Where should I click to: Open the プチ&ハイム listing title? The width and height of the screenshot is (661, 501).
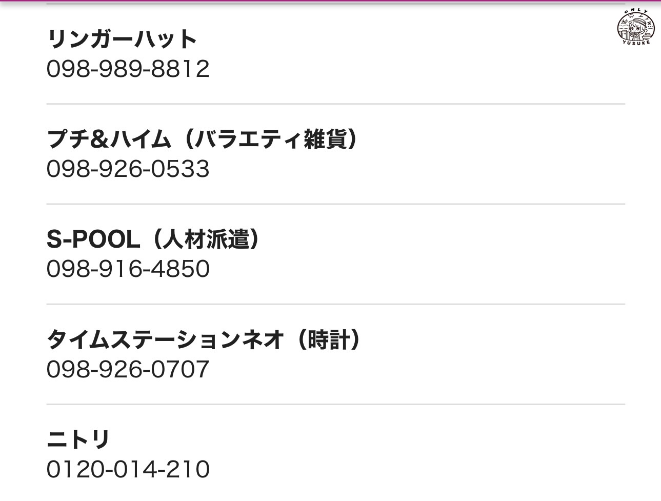tap(108, 139)
